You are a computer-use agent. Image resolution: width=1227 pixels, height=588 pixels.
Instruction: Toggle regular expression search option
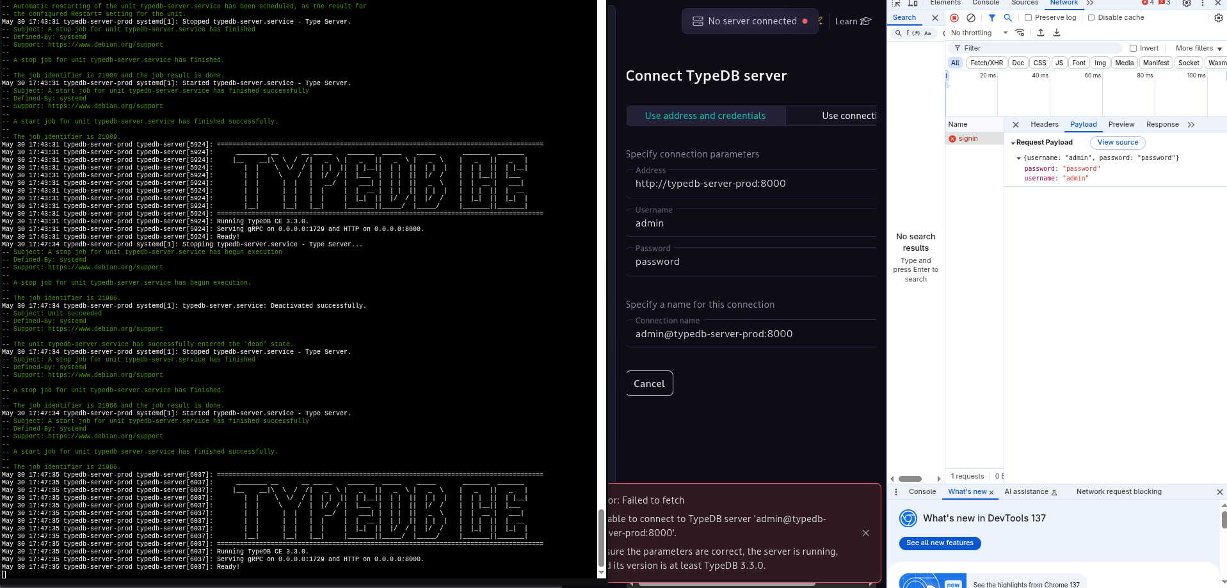tap(917, 33)
